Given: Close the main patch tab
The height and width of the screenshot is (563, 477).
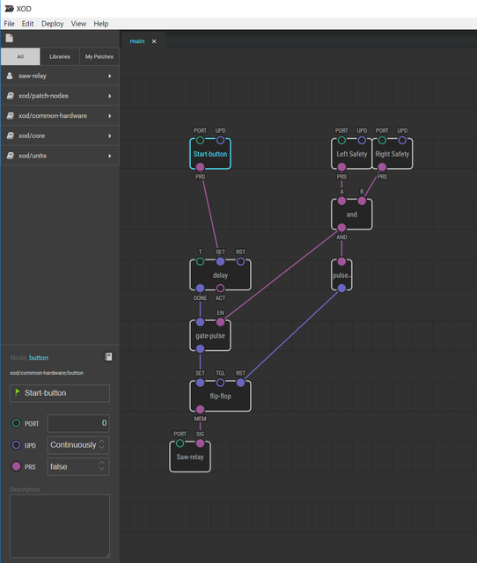Looking at the screenshot, I should click(x=154, y=41).
